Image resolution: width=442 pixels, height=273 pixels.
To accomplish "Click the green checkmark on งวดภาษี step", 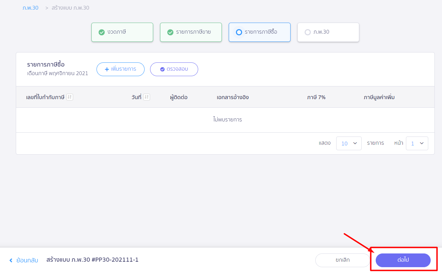I will 102,32.
